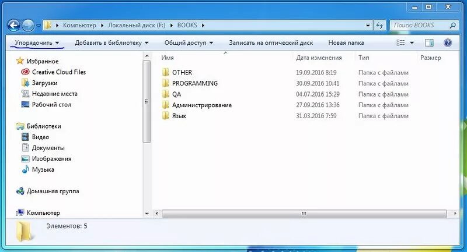Click the file list horizontal scrollbar thumb
The width and height of the screenshot is (467, 252).
coord(304,214)
